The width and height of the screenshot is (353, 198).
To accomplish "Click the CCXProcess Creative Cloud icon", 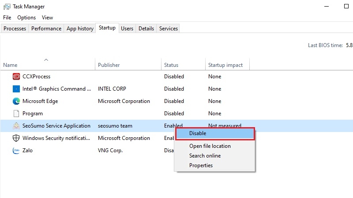I will click(16, 77).
